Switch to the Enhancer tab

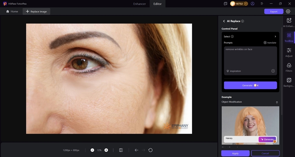tap(139, 3)
